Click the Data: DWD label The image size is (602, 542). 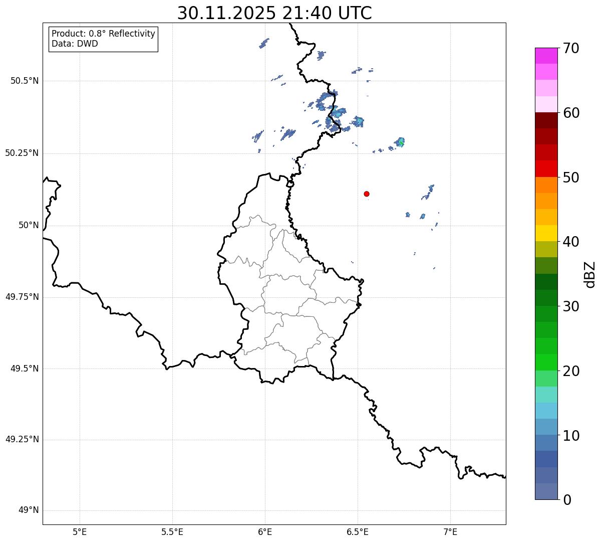point(75,44)
